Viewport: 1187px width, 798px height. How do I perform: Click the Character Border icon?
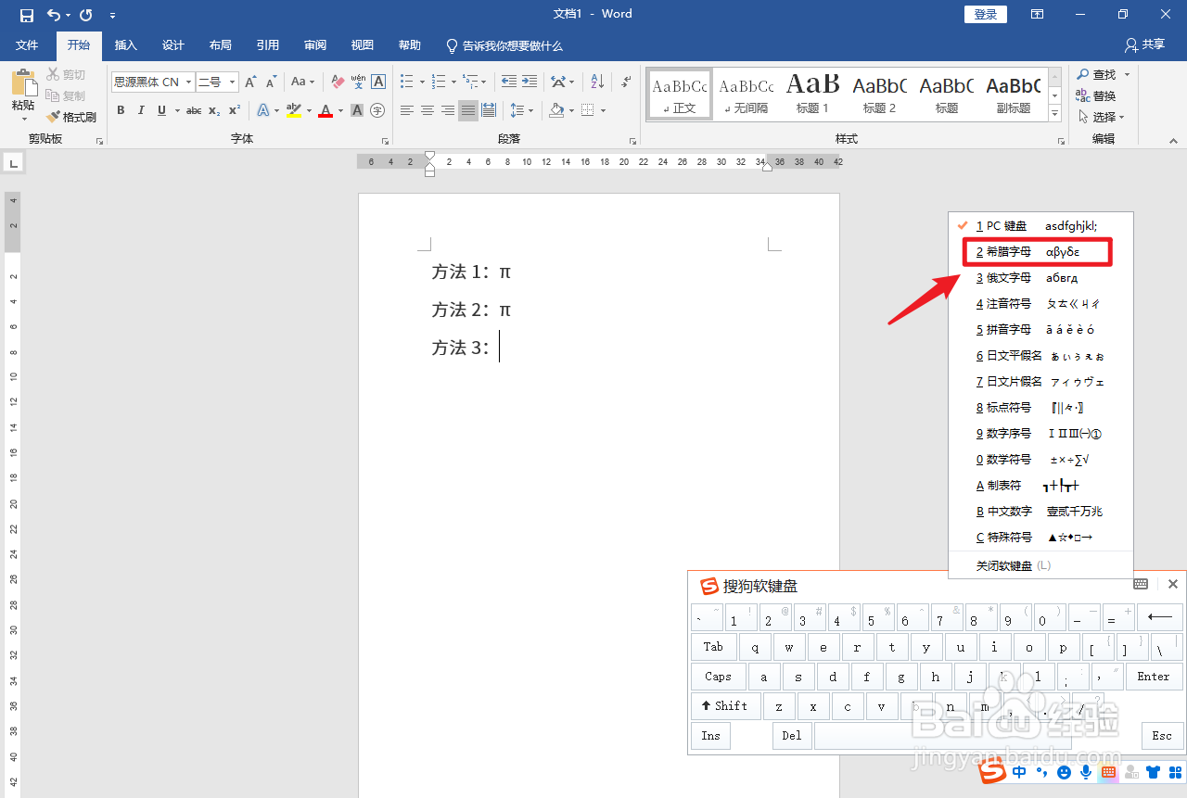point(378,82)
